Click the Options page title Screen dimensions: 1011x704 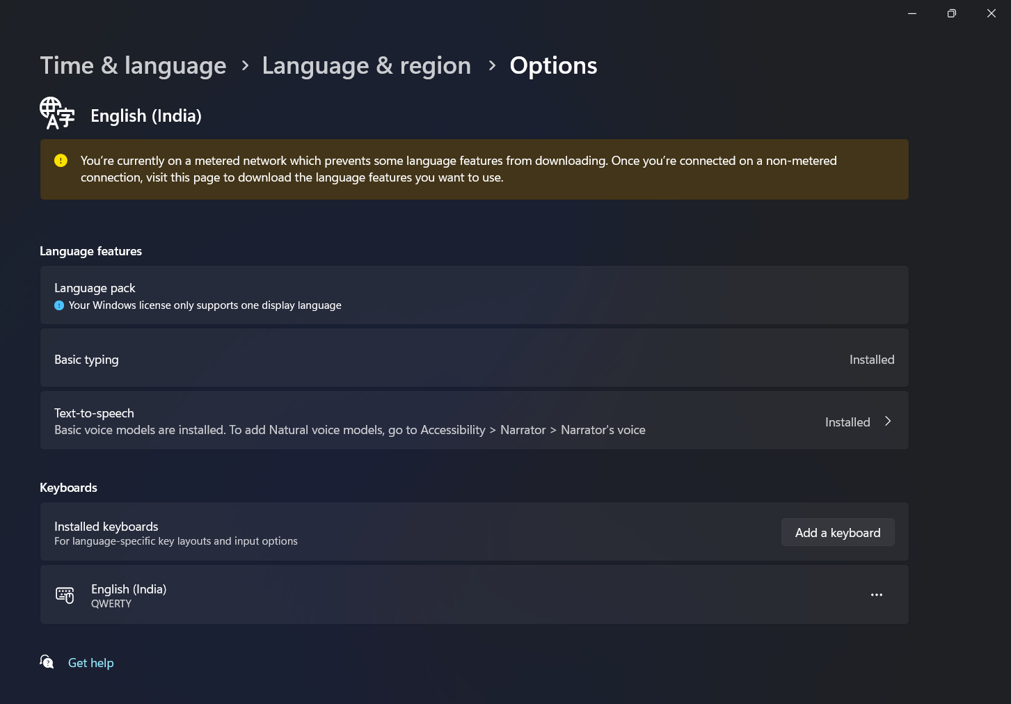(x=553, y=65)
